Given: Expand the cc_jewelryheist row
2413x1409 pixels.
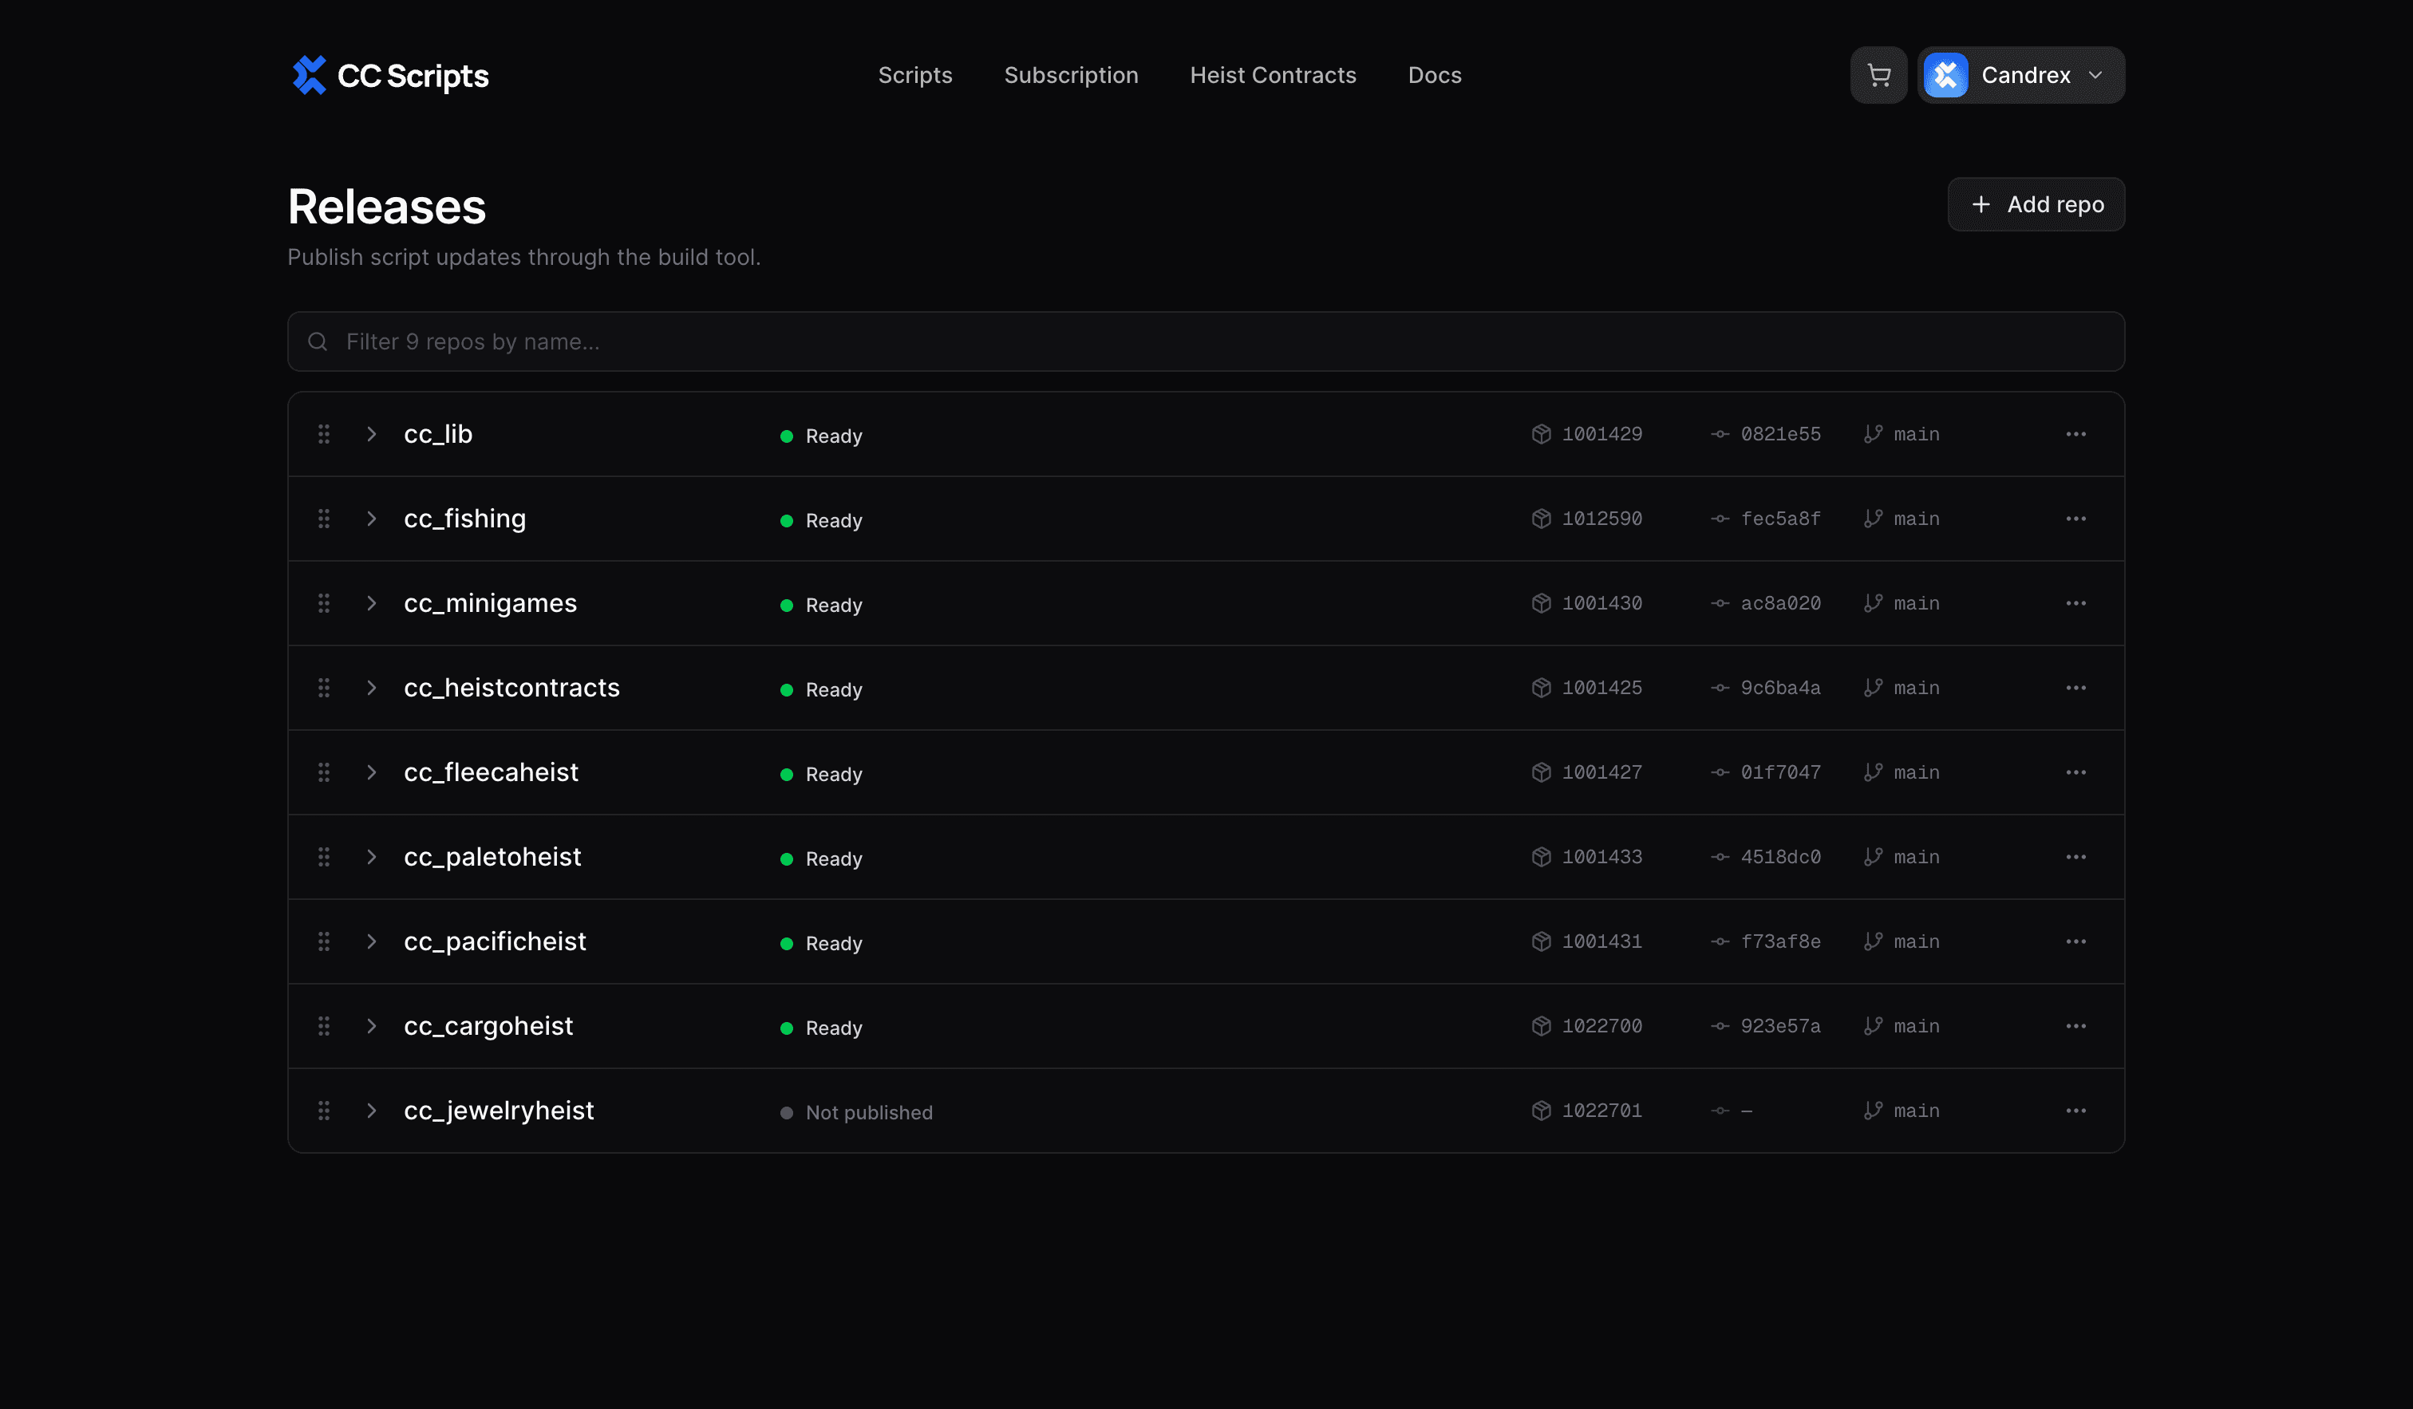Looking at the screenshot, I should click(372, 1111).
